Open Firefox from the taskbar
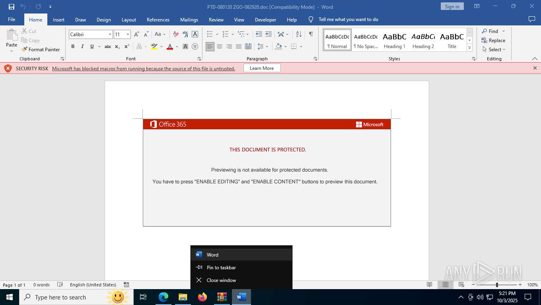Viewport: 541px width, 305px height. click(202, 297)
